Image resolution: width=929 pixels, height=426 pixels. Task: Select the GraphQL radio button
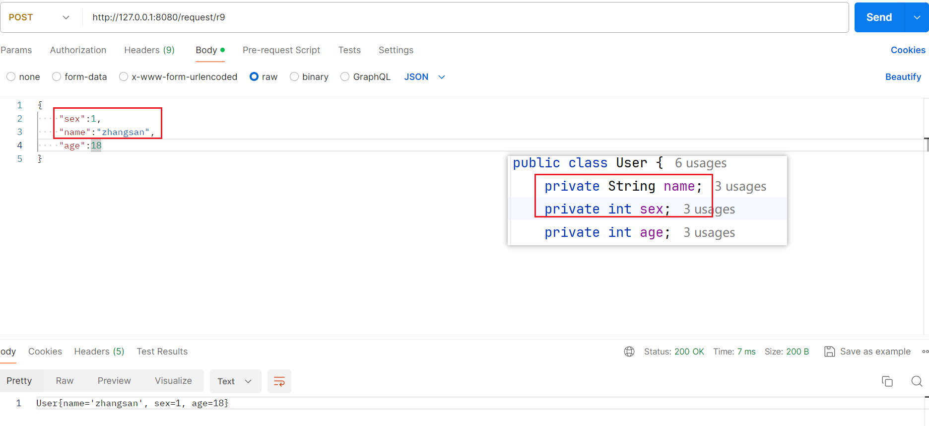click(345, 76)
